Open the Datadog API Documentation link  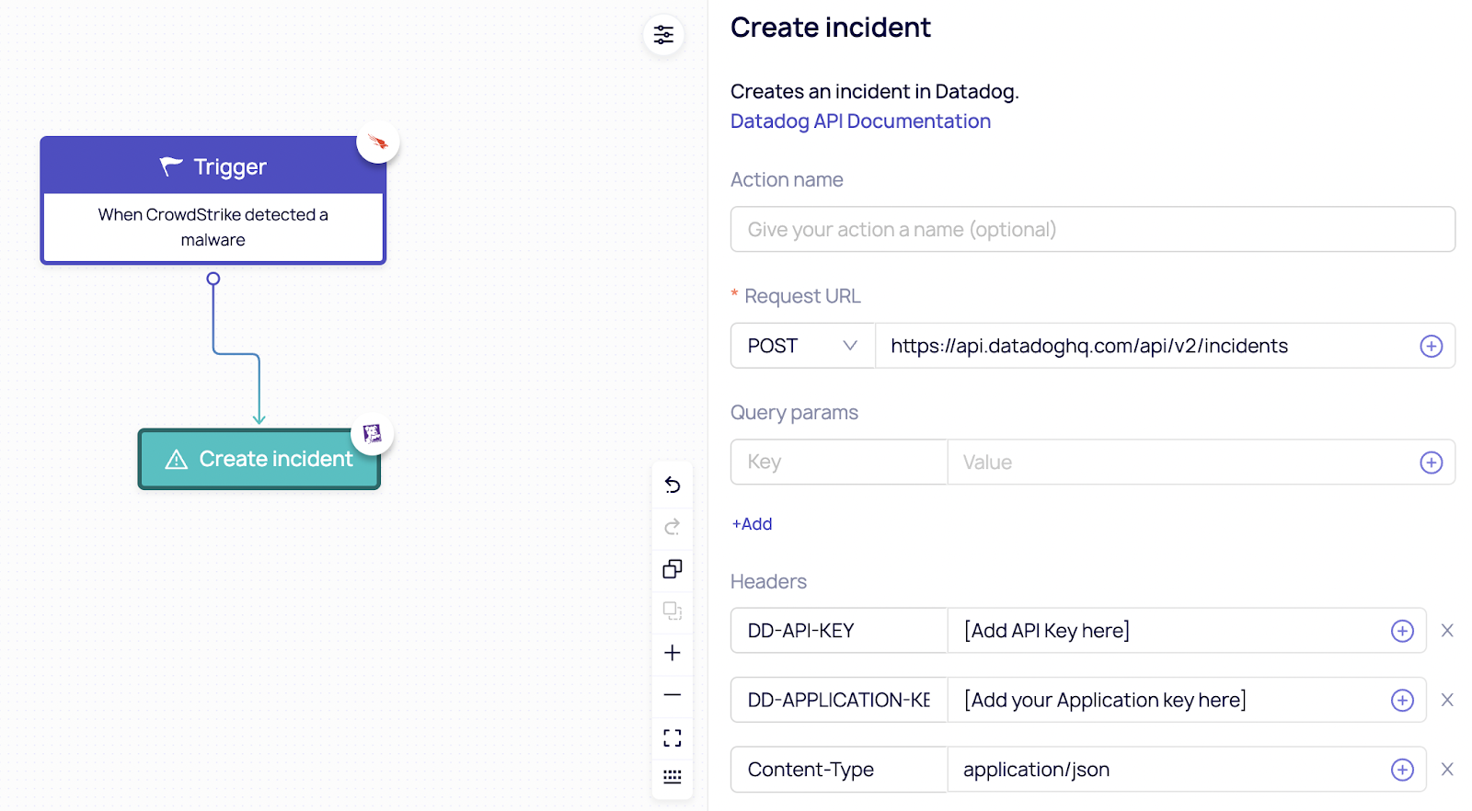pos(860,121)
